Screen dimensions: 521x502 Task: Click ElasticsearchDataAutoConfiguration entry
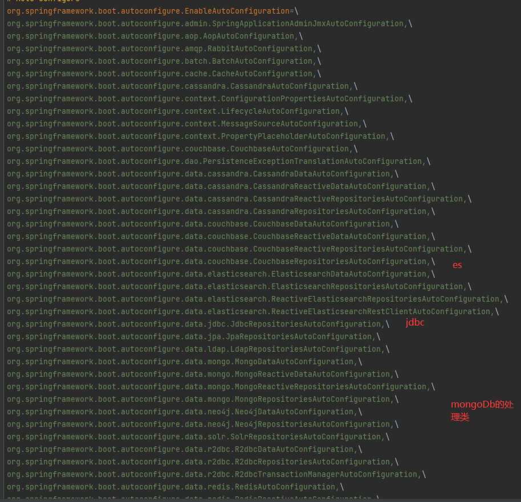221,274
